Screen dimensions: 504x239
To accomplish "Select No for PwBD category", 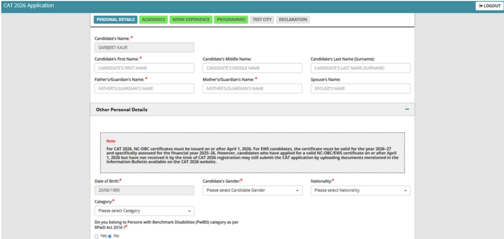I will click(110, 236).
